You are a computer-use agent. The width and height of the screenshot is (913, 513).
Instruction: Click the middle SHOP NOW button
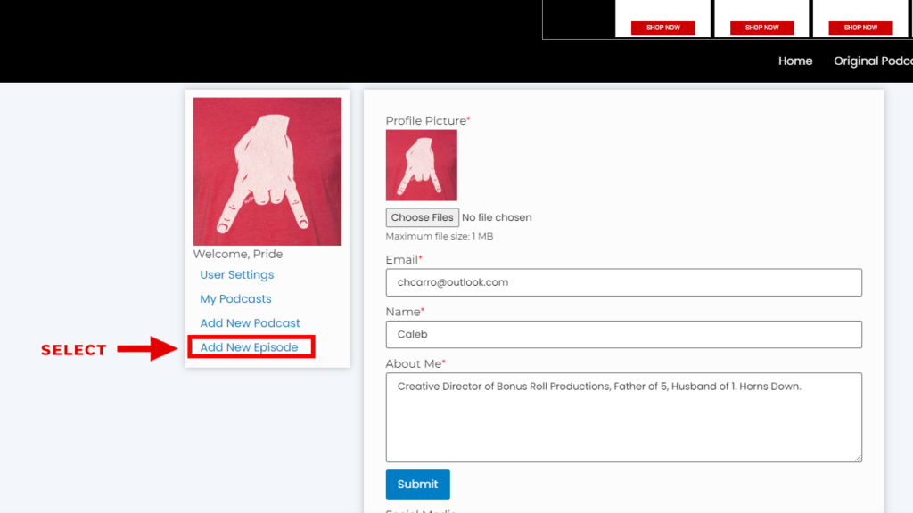tap(761, 28)
